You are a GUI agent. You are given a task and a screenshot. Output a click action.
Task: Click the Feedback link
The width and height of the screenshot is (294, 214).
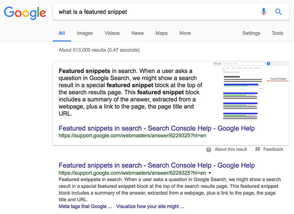tap(273, 149)
